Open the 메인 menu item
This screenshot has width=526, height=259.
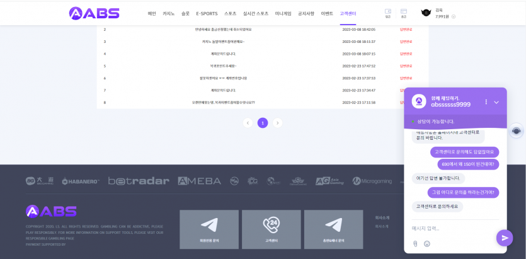152,14
